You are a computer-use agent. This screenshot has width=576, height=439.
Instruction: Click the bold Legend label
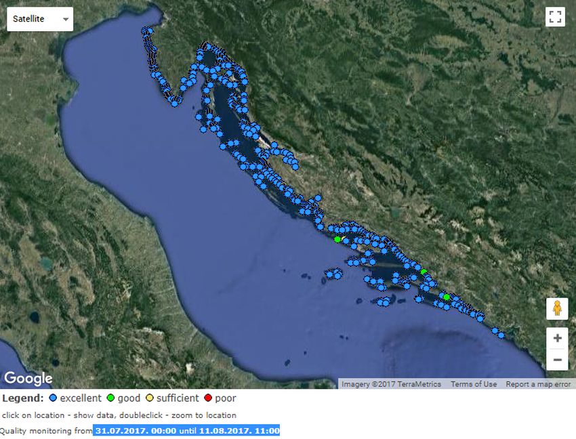pos(22,398)
